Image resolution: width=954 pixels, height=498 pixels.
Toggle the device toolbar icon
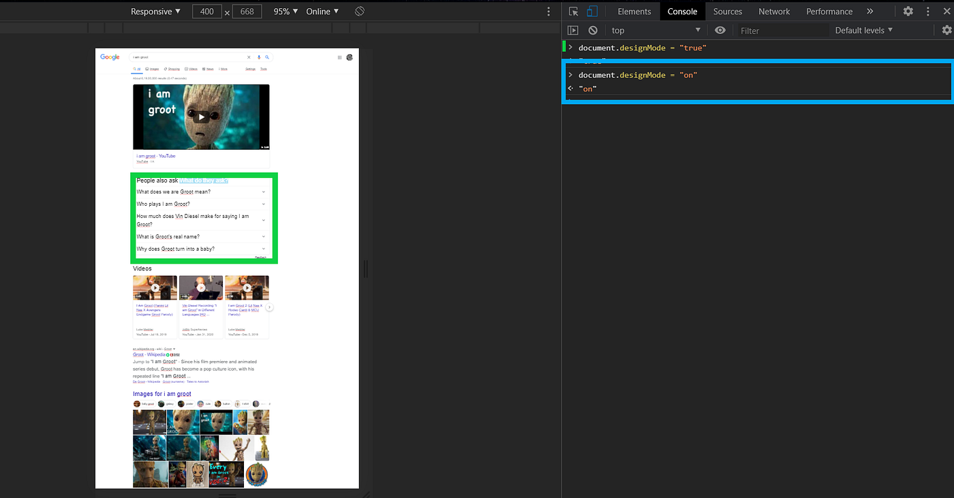pos(592,12)
